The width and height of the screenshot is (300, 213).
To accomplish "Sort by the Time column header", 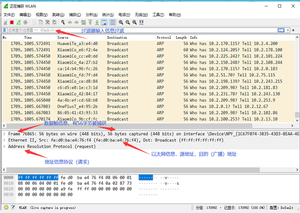I will [x=40, y=37].
